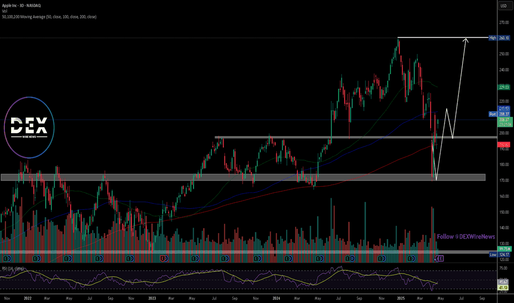Click the 250.00 price axis label
The width and height of the screenshot is (514, 303).
[x=504, y=54]
